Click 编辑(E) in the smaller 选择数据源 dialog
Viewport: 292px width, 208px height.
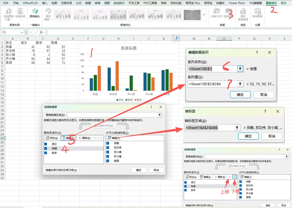tap(205, 177)
